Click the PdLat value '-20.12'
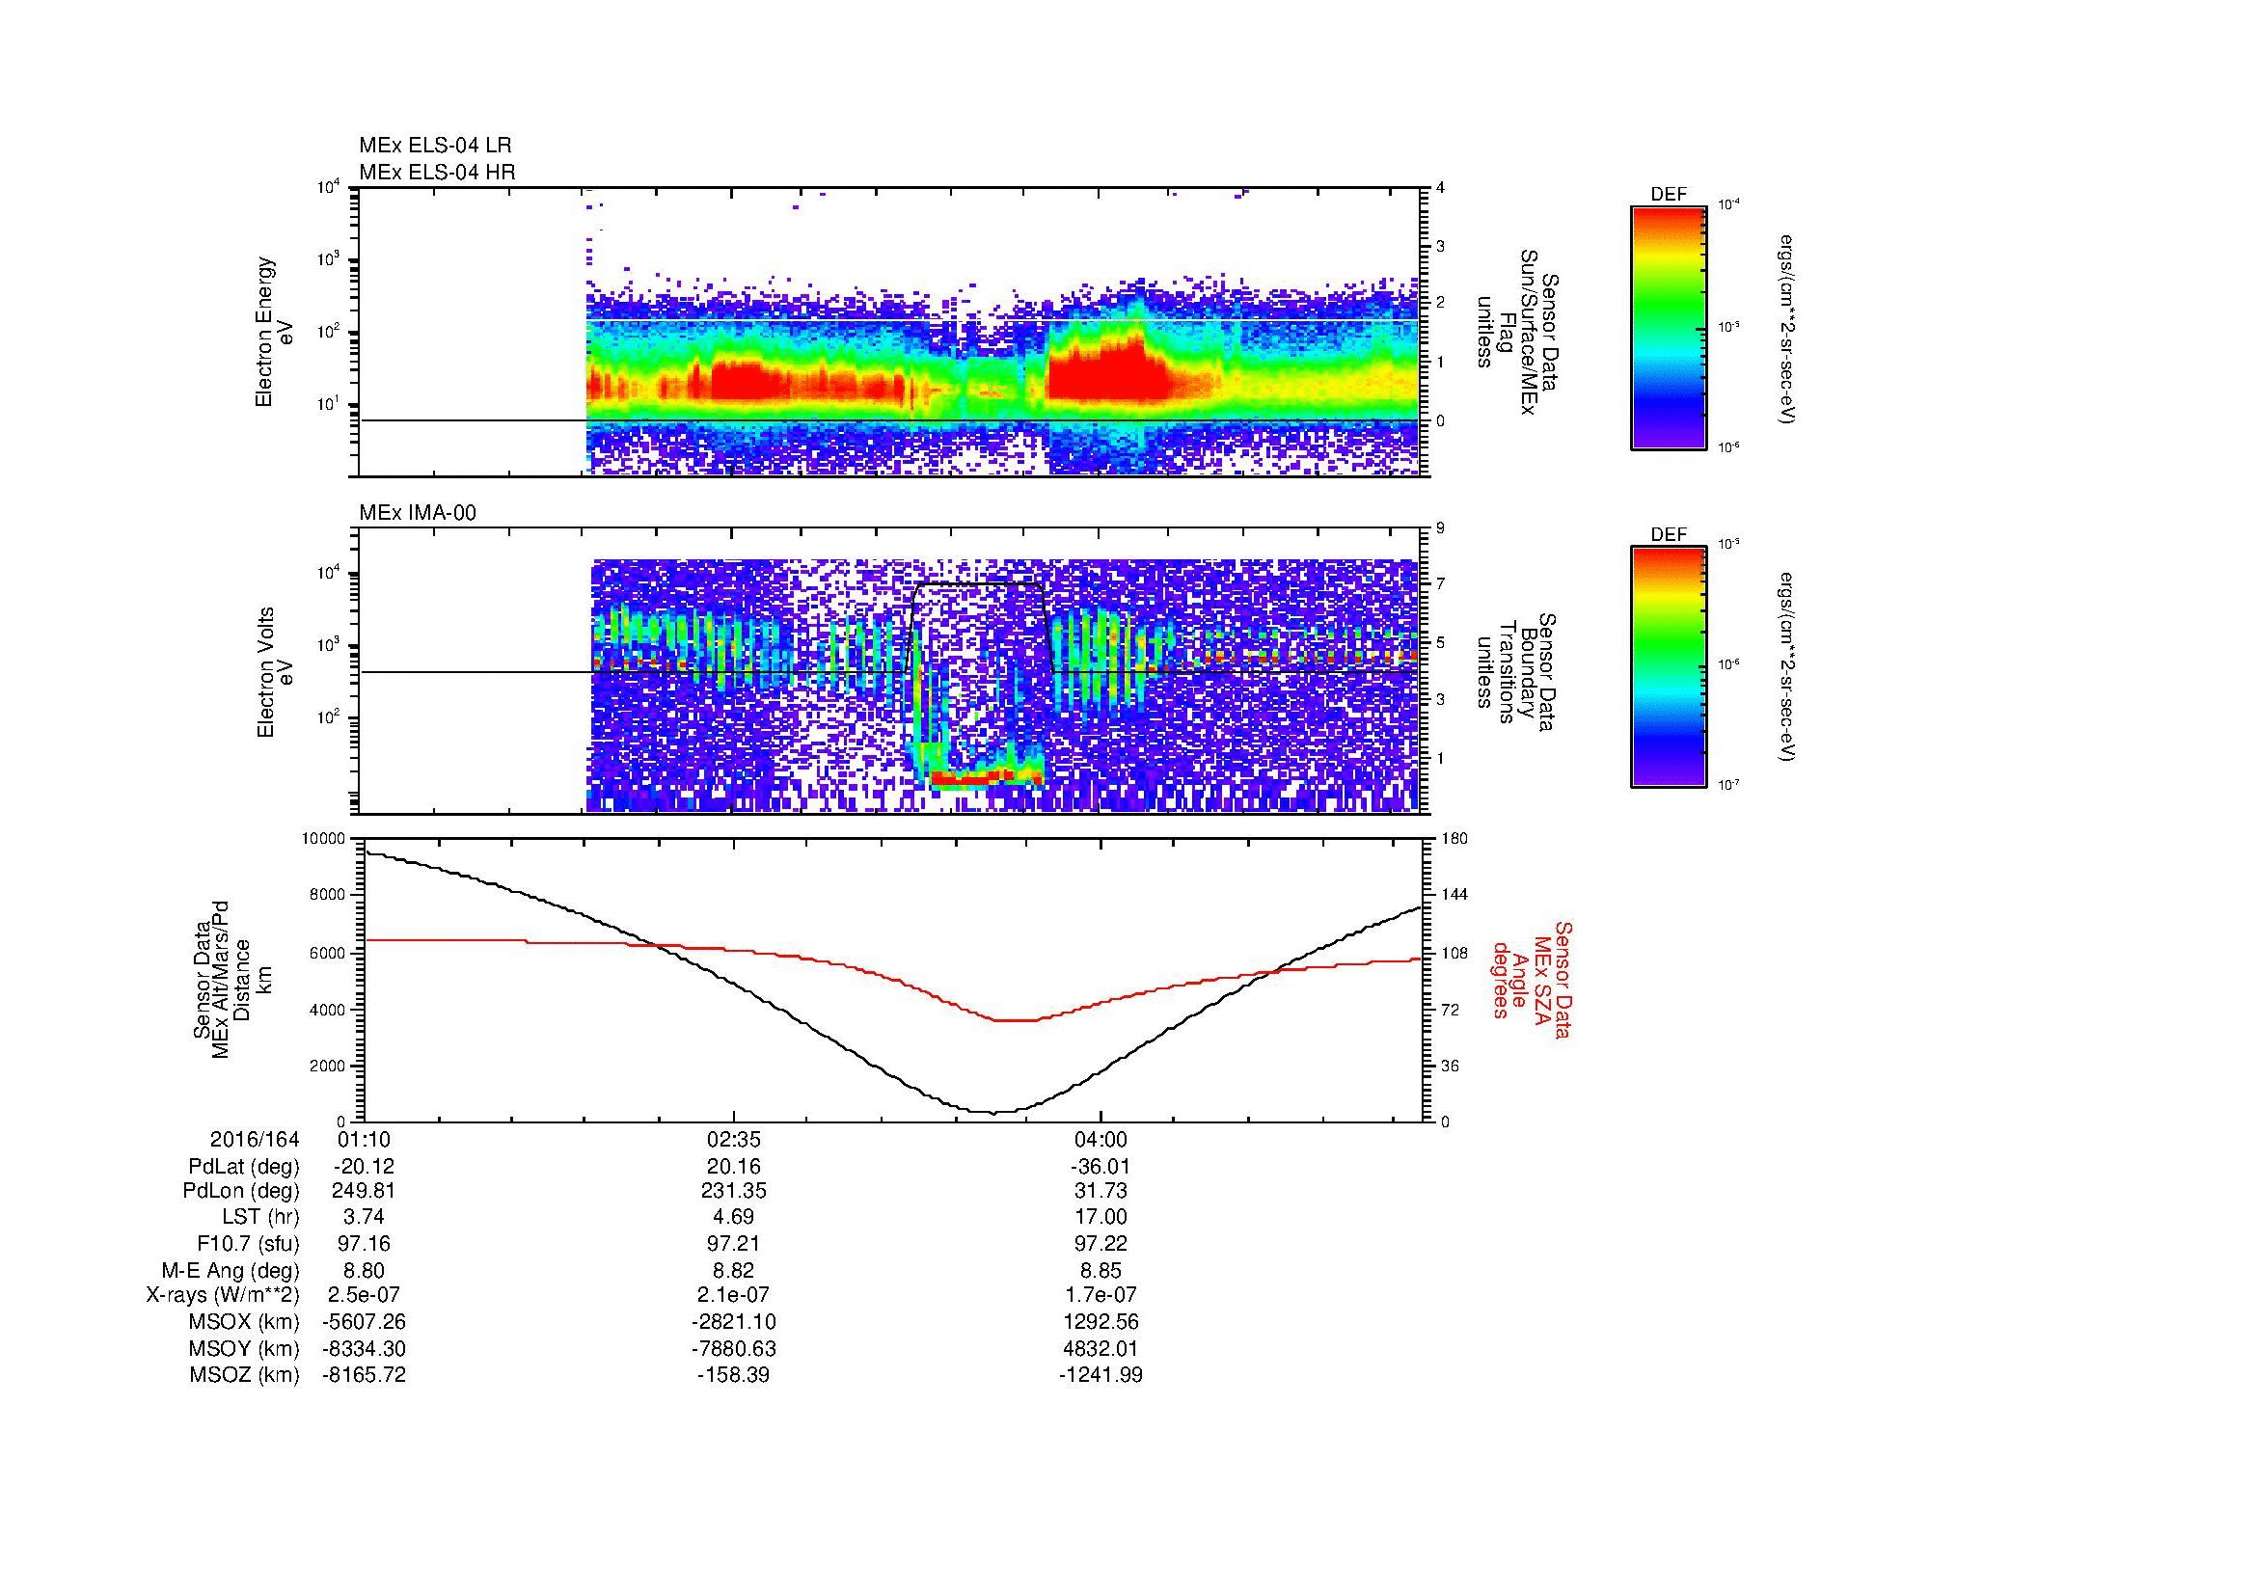2256x1594 pixels. click(365, 1167)
